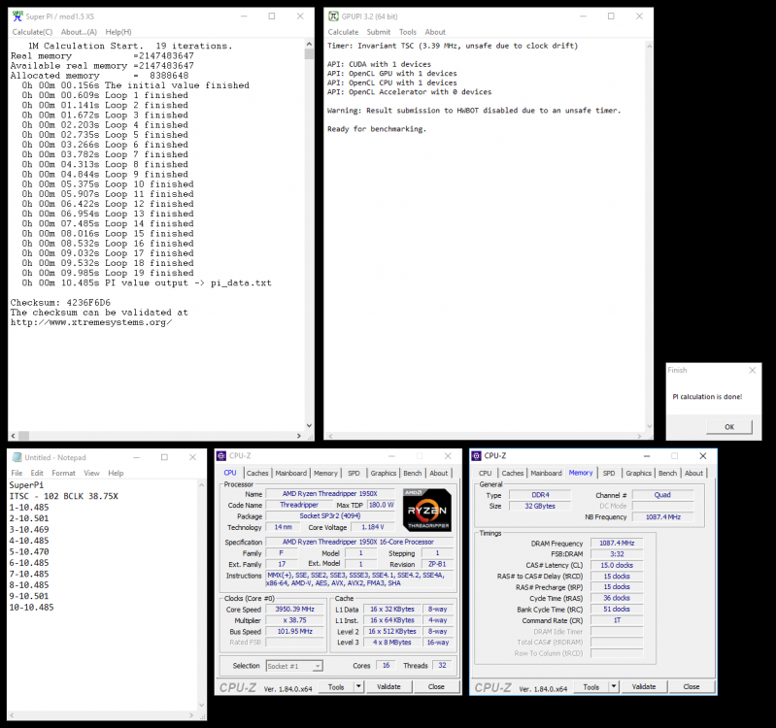Open About...(A) menu in Super PI

[x=79, y=32]
